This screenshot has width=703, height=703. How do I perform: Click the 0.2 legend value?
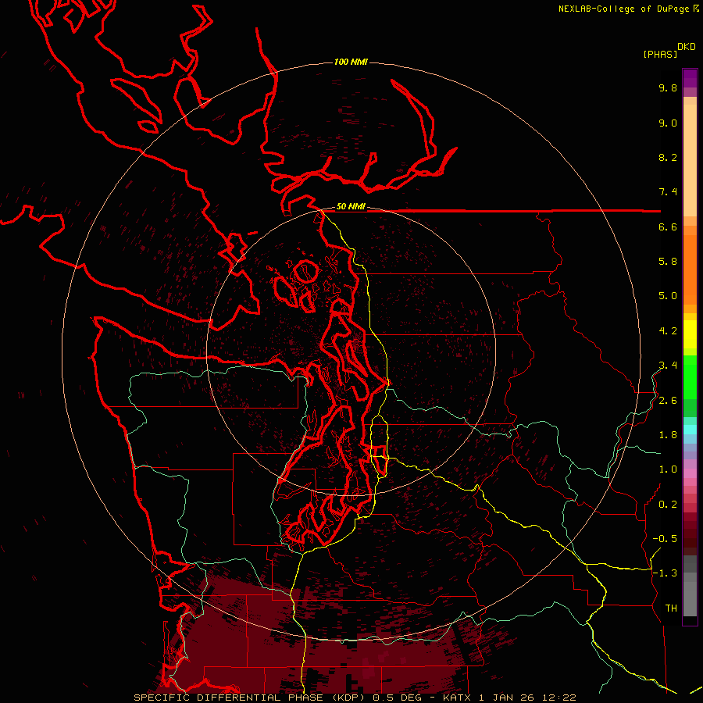(668, 505)
